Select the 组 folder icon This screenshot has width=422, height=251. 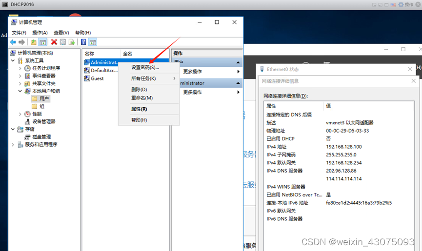[35, 106]
